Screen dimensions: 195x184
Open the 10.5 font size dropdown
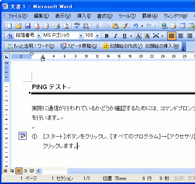(97, 36)
